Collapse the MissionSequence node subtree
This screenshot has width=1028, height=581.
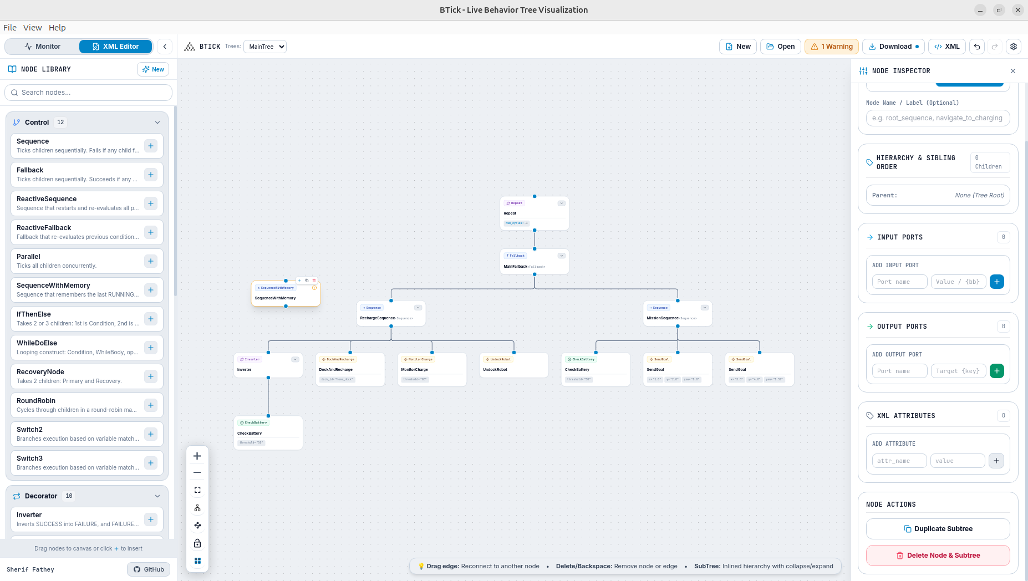coord(705,308)
